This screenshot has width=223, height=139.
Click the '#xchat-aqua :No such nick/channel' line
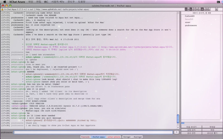46,111
